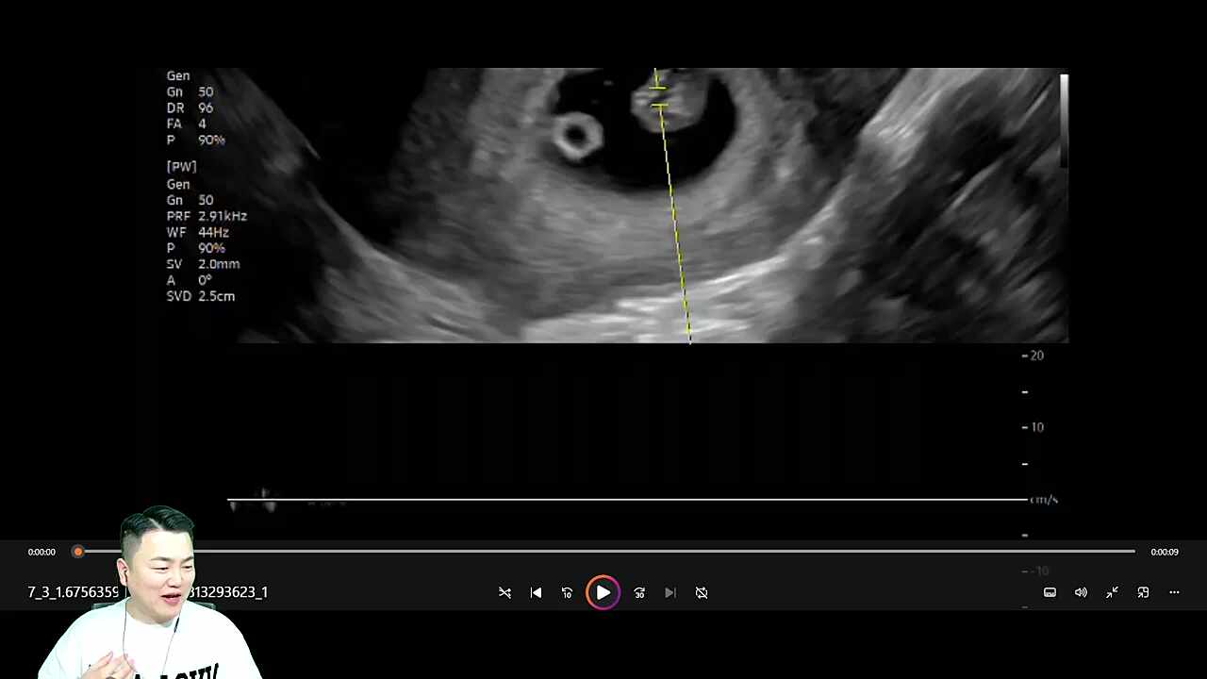Screen dimensions: 1207x679
Task: Open the subtitles and captions menu
Action: pos(1050,592)
